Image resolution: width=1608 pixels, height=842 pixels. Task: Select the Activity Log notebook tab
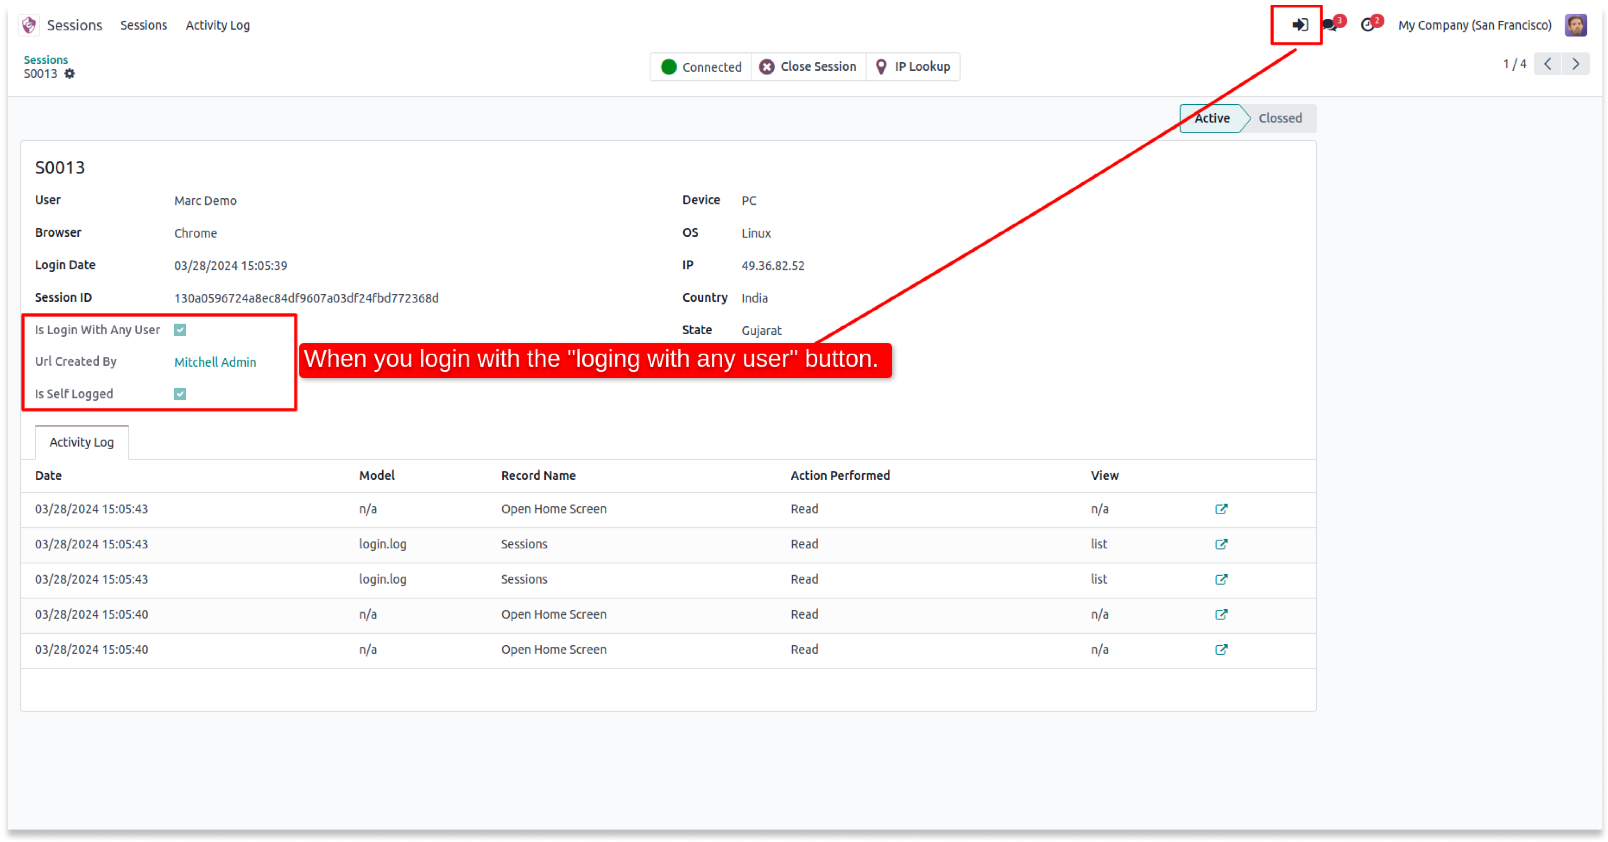coord(82,442)
